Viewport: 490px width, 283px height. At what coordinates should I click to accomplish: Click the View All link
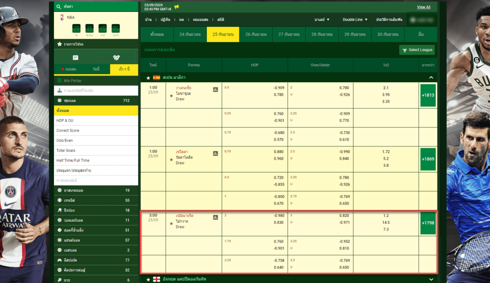pos(423,7)
